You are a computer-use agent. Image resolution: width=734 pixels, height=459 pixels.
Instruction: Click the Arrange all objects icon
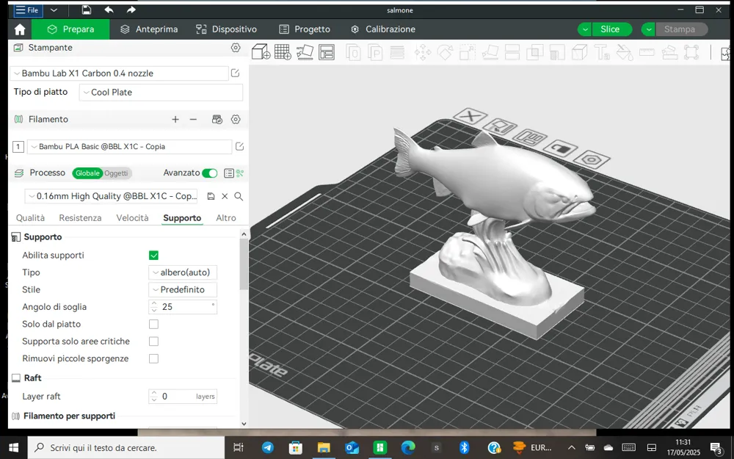(327, 52)
